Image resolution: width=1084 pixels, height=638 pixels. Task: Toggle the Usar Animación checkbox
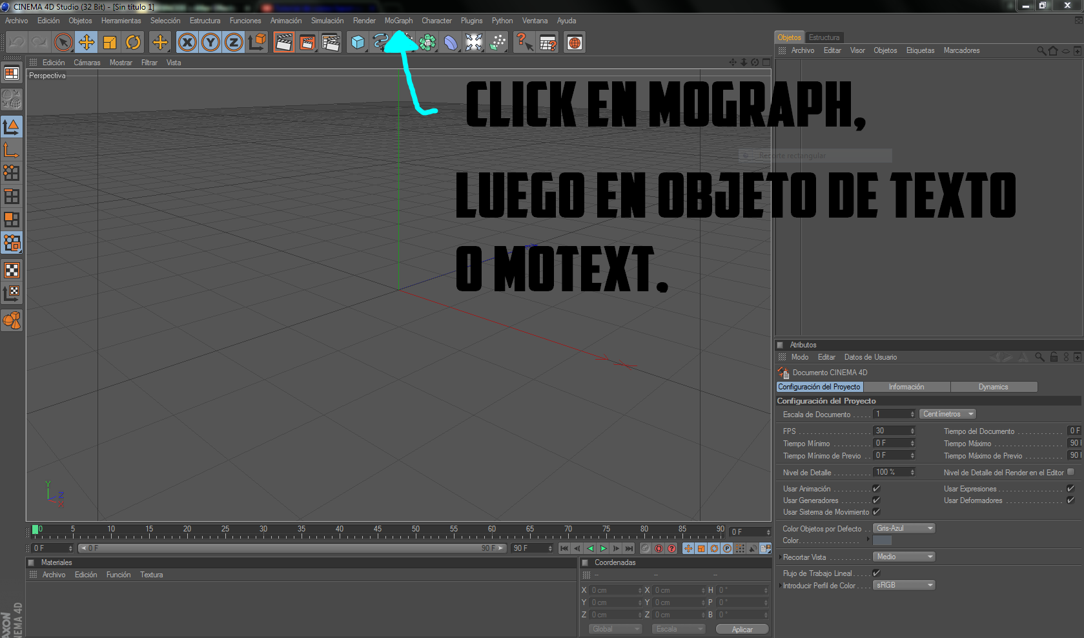click(876, 489)
